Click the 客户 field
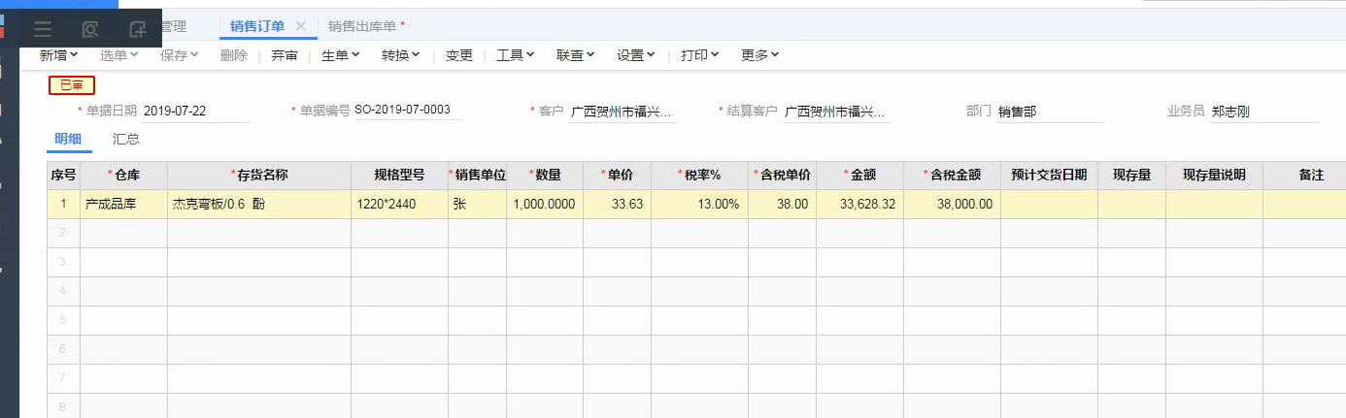The width and height of the screenshot is (1346, 418). 623,112
